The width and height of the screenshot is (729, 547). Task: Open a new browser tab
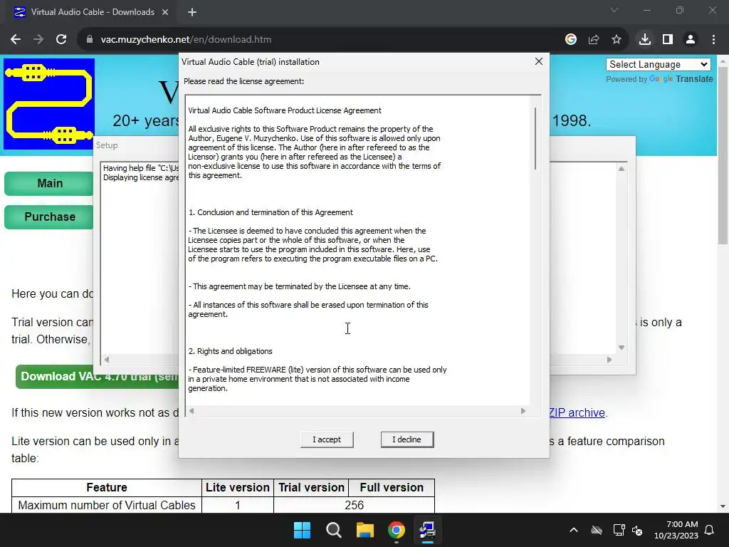[x=192, y=12]
